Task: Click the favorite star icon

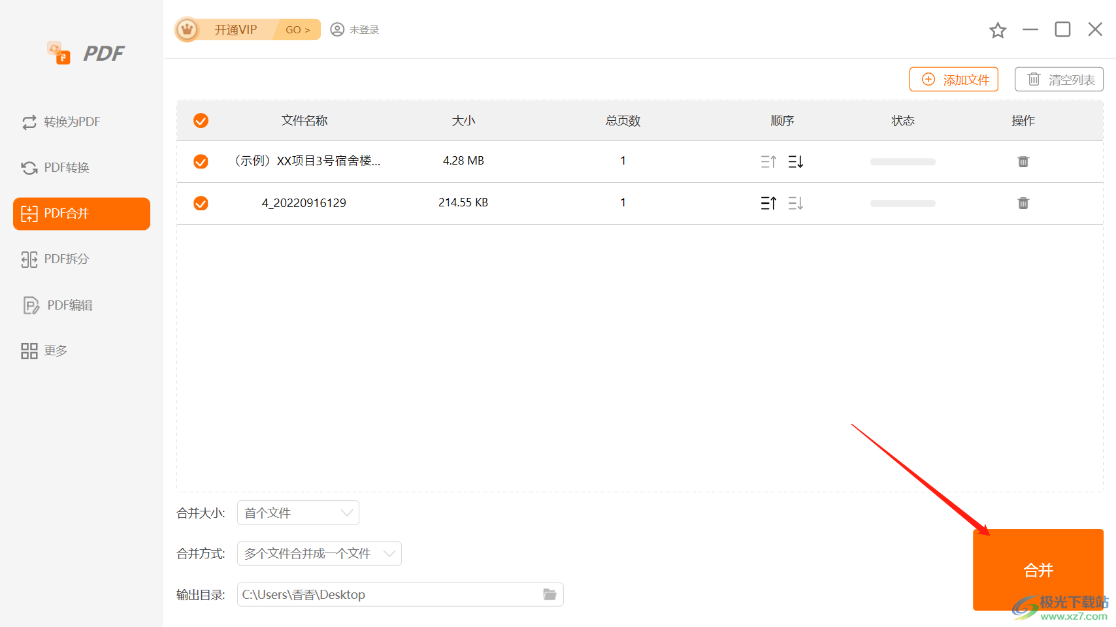Action: 998,30
